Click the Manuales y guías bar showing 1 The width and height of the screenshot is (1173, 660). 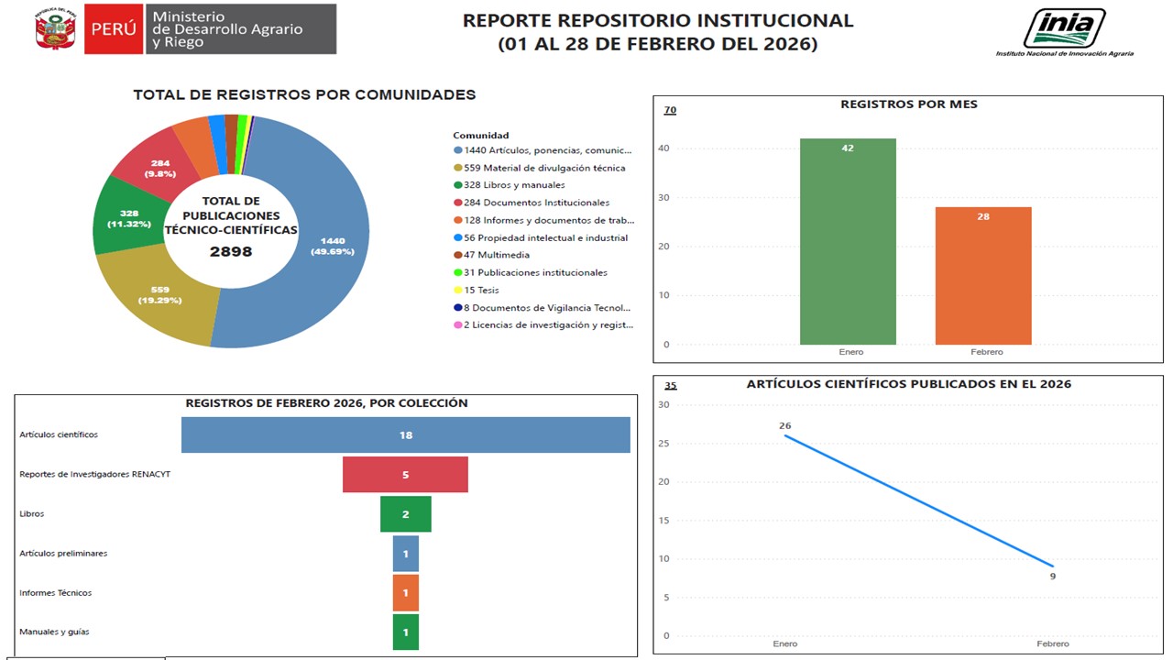(406, 632)
